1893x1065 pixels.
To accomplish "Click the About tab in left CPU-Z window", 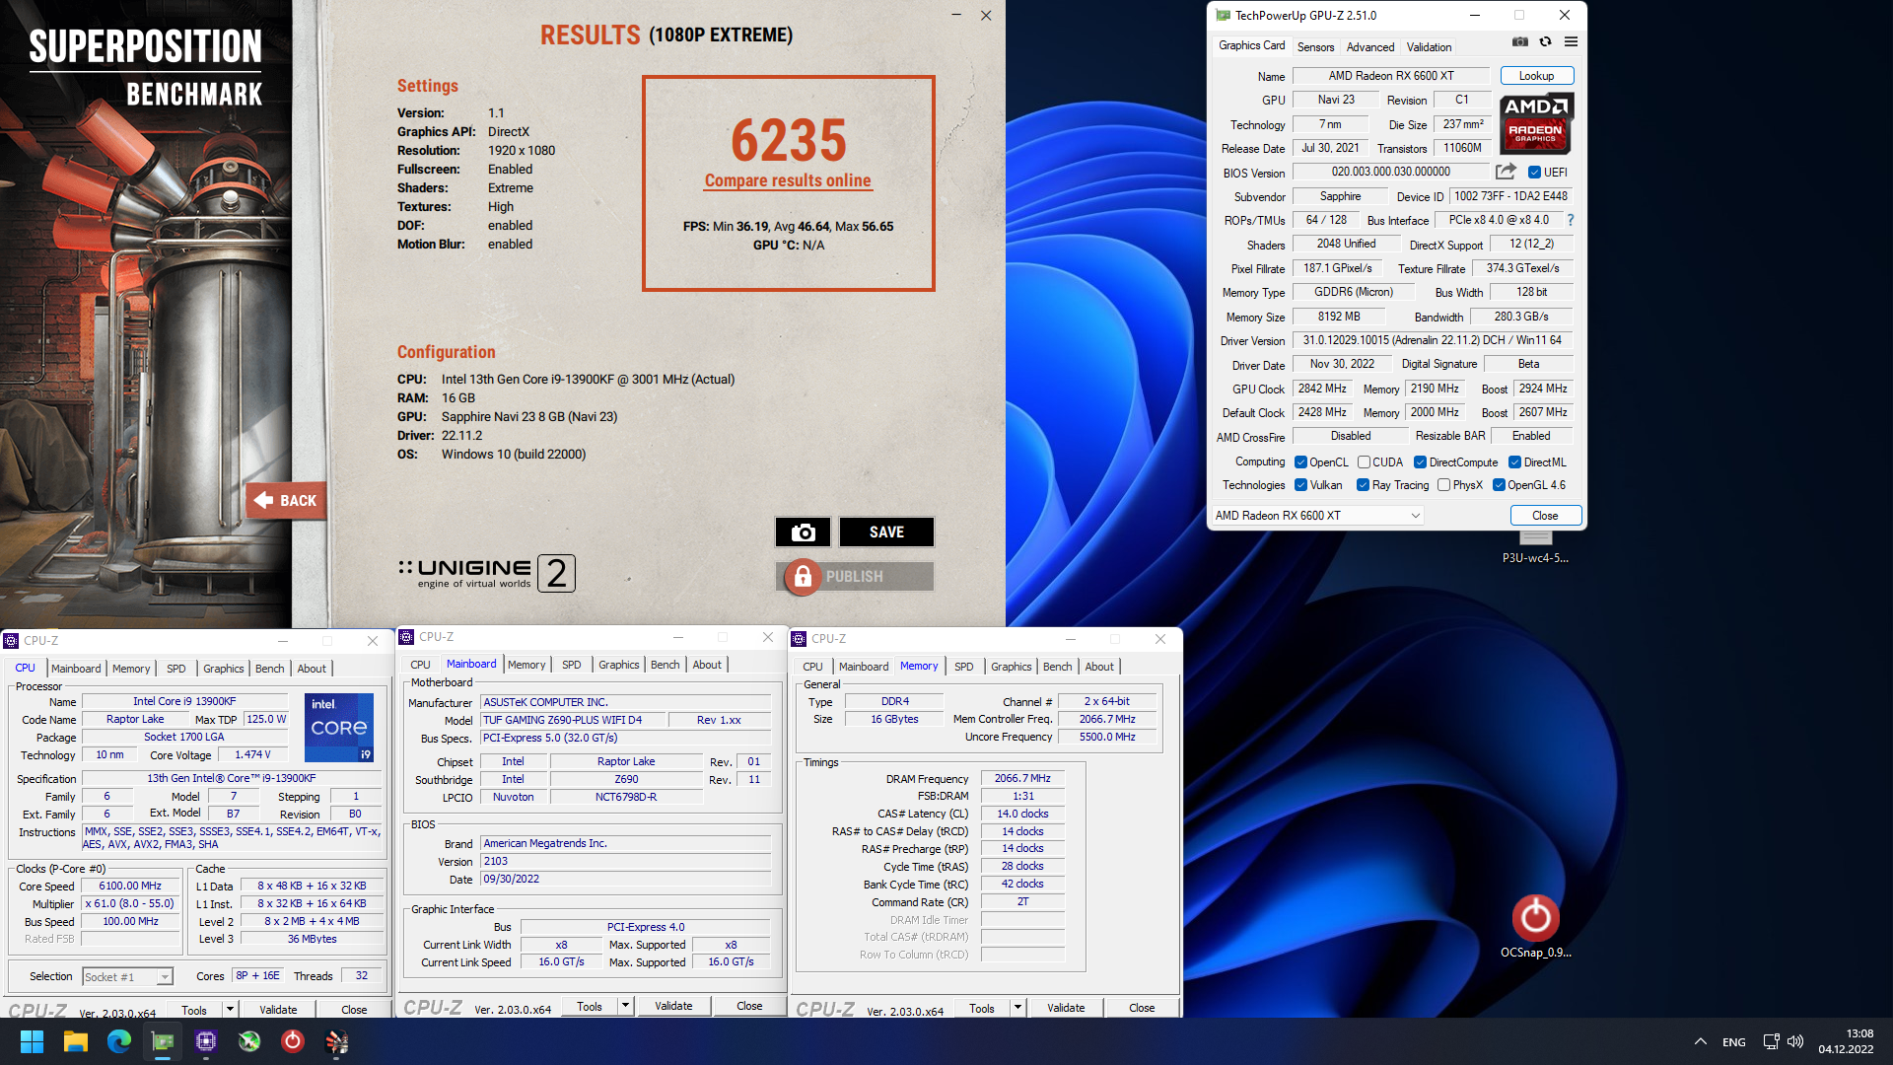I will tap(312, 669).
